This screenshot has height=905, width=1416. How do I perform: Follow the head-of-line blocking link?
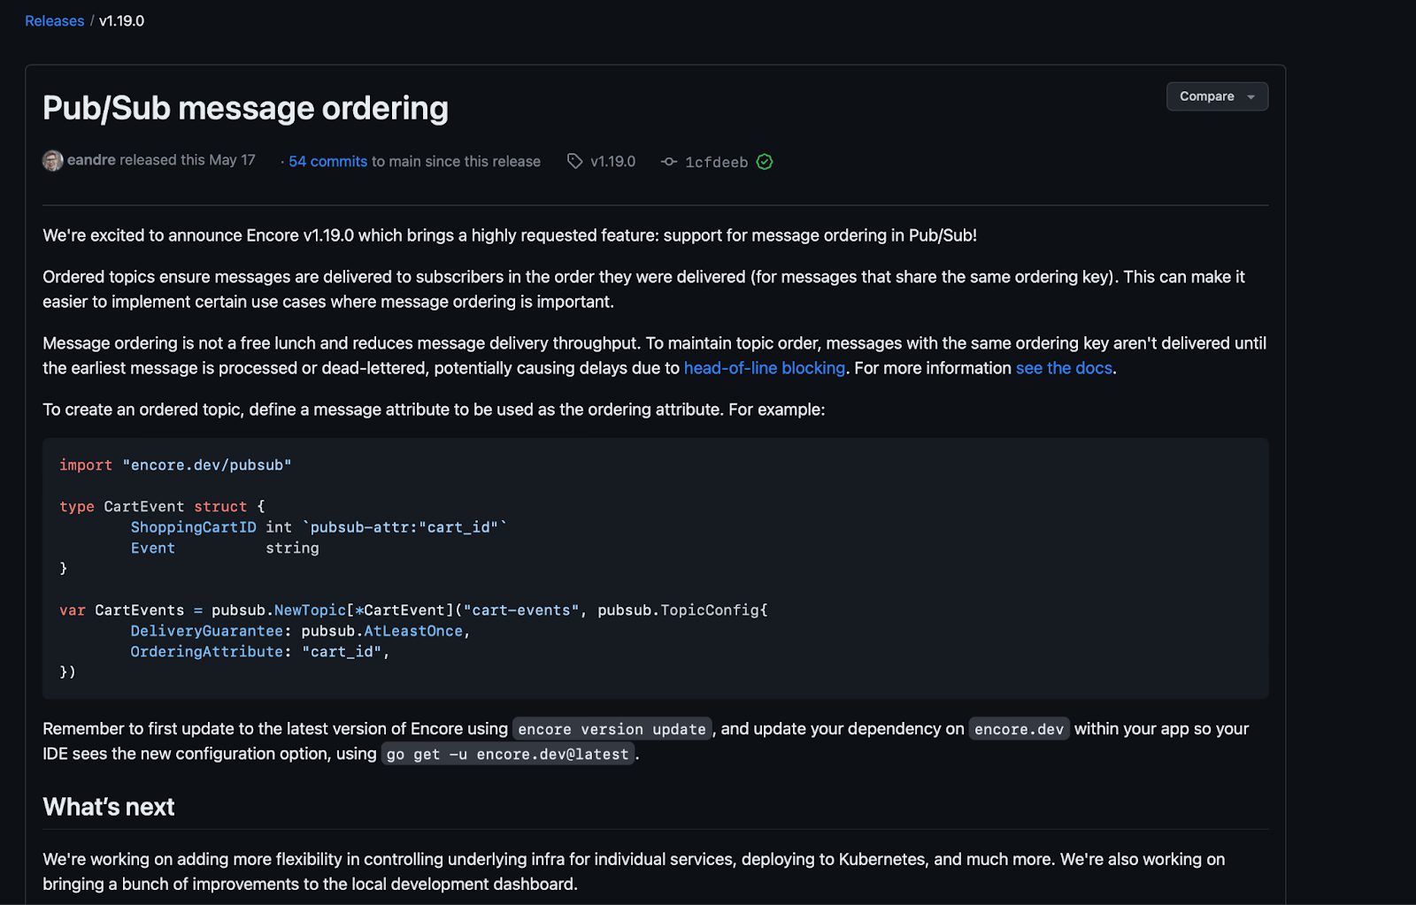[x=765, y=368]
